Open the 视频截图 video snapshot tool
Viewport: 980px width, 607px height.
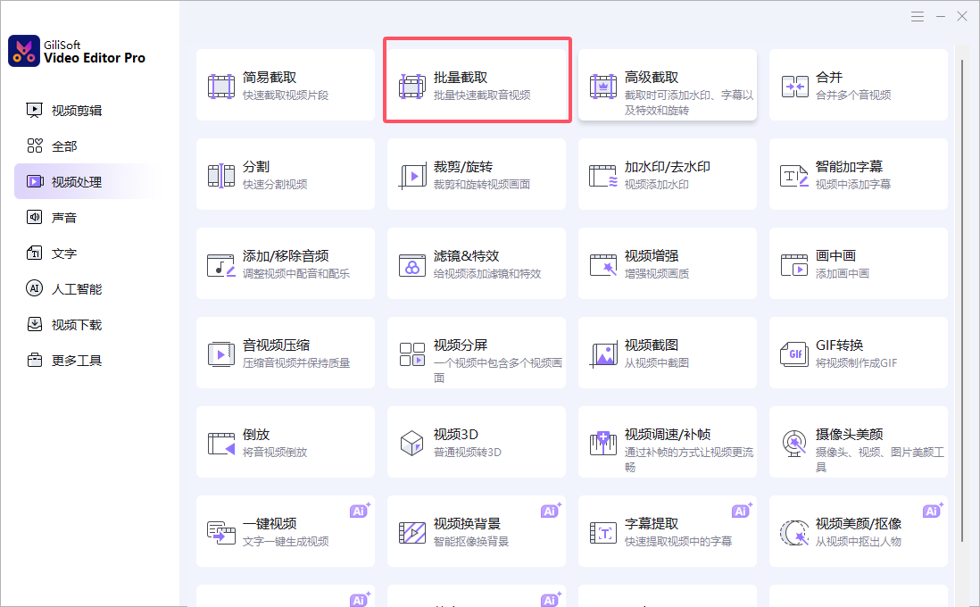(667, 353)
